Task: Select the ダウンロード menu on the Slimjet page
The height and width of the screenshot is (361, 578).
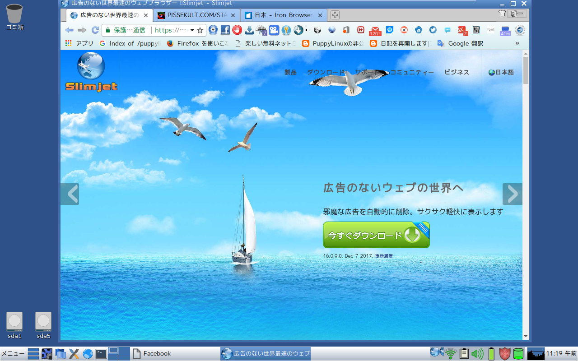Action: [x=326, y=71]
